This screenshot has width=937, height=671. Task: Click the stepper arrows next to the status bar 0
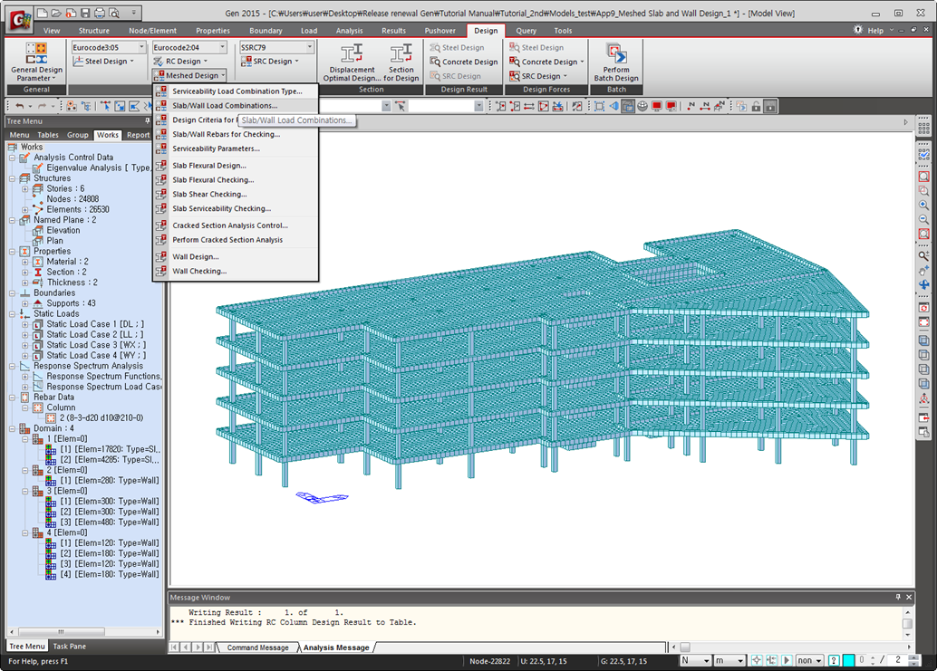point(873,660)
